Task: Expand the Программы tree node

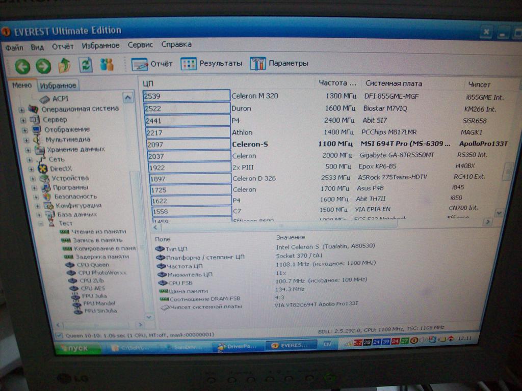Action: tap(34, 188)
